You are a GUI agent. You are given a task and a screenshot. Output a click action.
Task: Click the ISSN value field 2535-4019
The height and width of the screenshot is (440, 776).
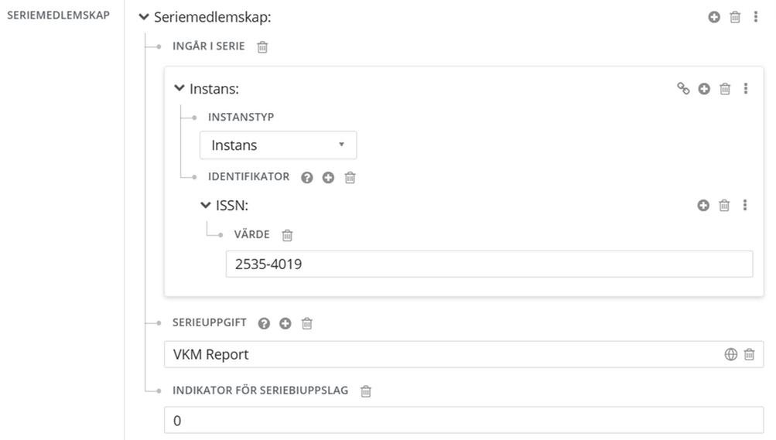point(488,264)
